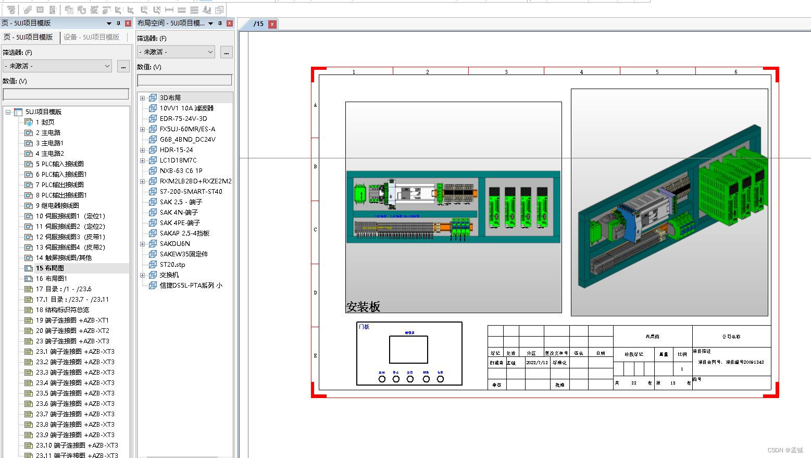Click the cube icon beside NXB-63 C6 1P
The image size is (811, 458).
pyautogui.click(x=153, y=170)
